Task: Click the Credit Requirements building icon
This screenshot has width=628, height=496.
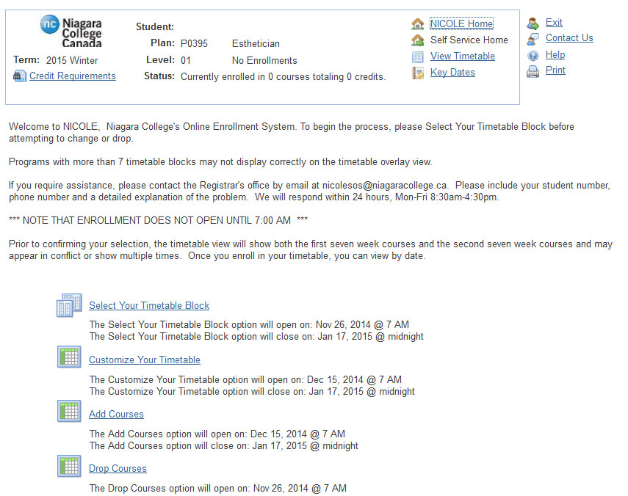Action: pos(20,76)
